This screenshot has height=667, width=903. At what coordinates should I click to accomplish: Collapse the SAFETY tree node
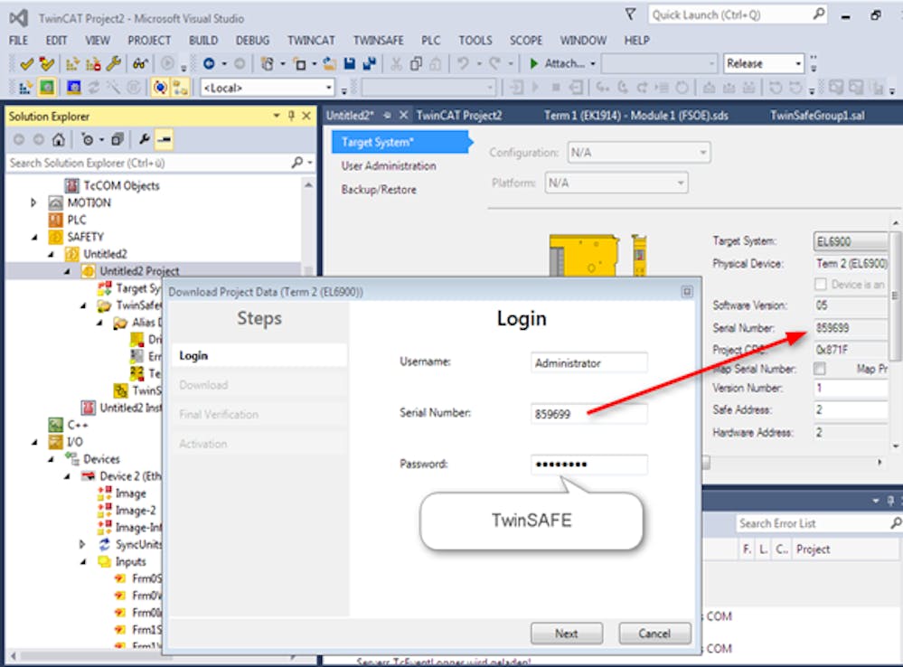pos(34,237)
